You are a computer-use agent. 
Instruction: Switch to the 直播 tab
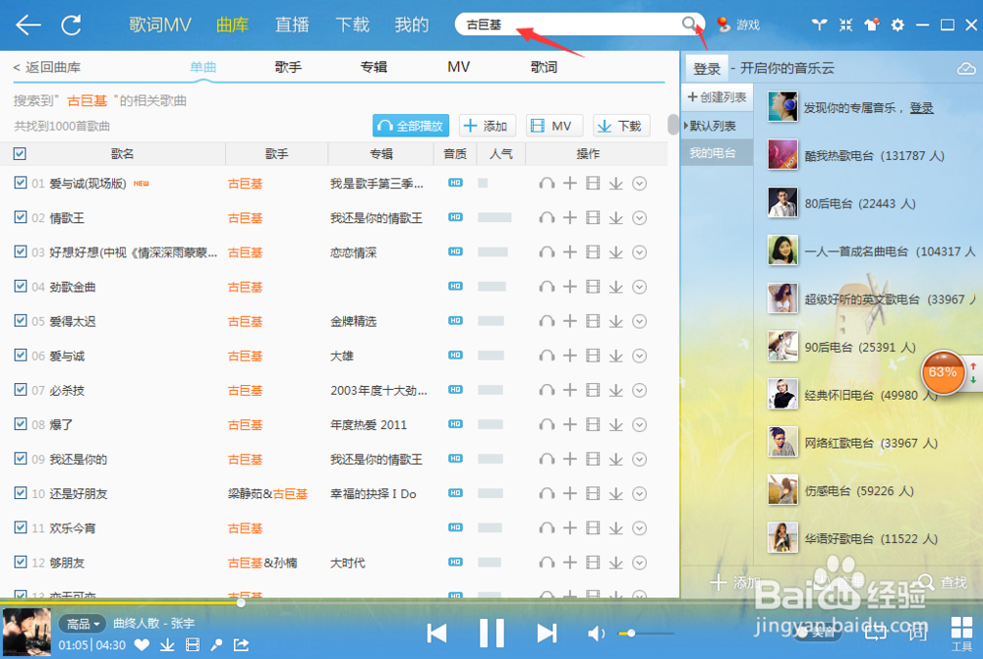[292, 26]
